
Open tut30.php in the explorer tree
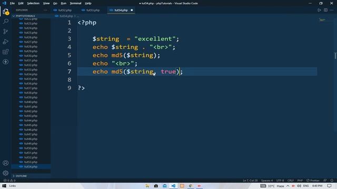(x=31, y=56)
